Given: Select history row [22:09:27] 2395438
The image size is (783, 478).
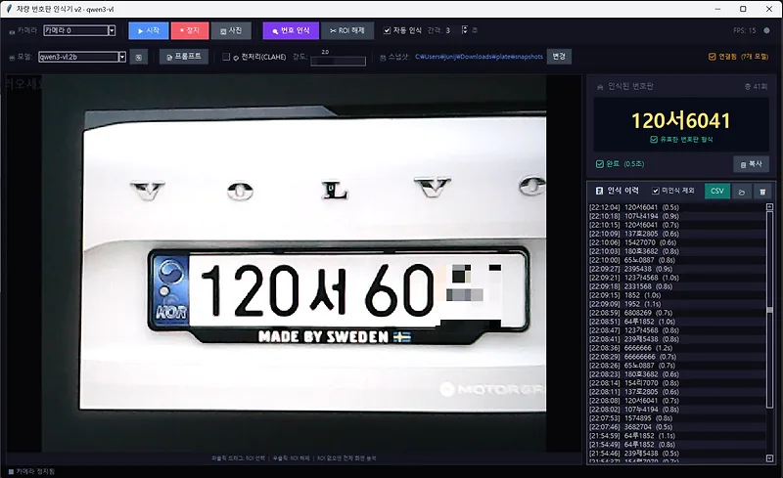Looking at the screenshot, I should click(676, 269).
